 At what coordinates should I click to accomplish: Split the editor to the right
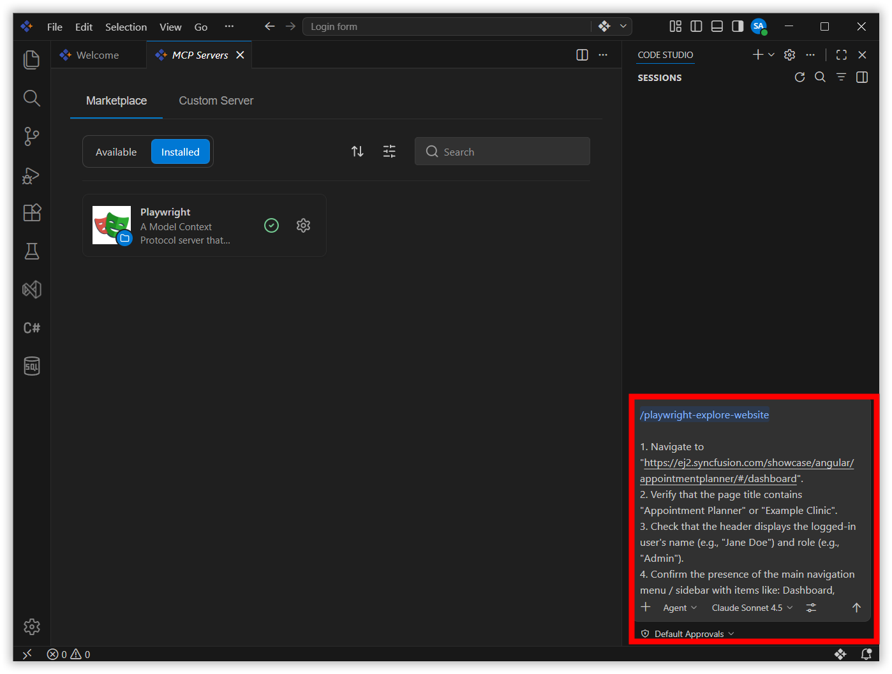click(582, 55)
